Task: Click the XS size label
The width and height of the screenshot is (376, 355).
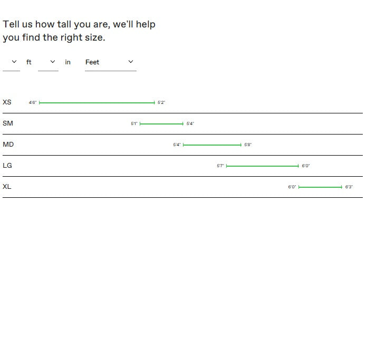Action: (x=7, y=102)
